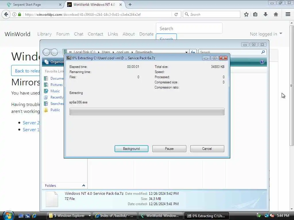Click the 7Z file preview thumbnail
The width and height of the screenshot is (294, 220).
pos(52,199)
